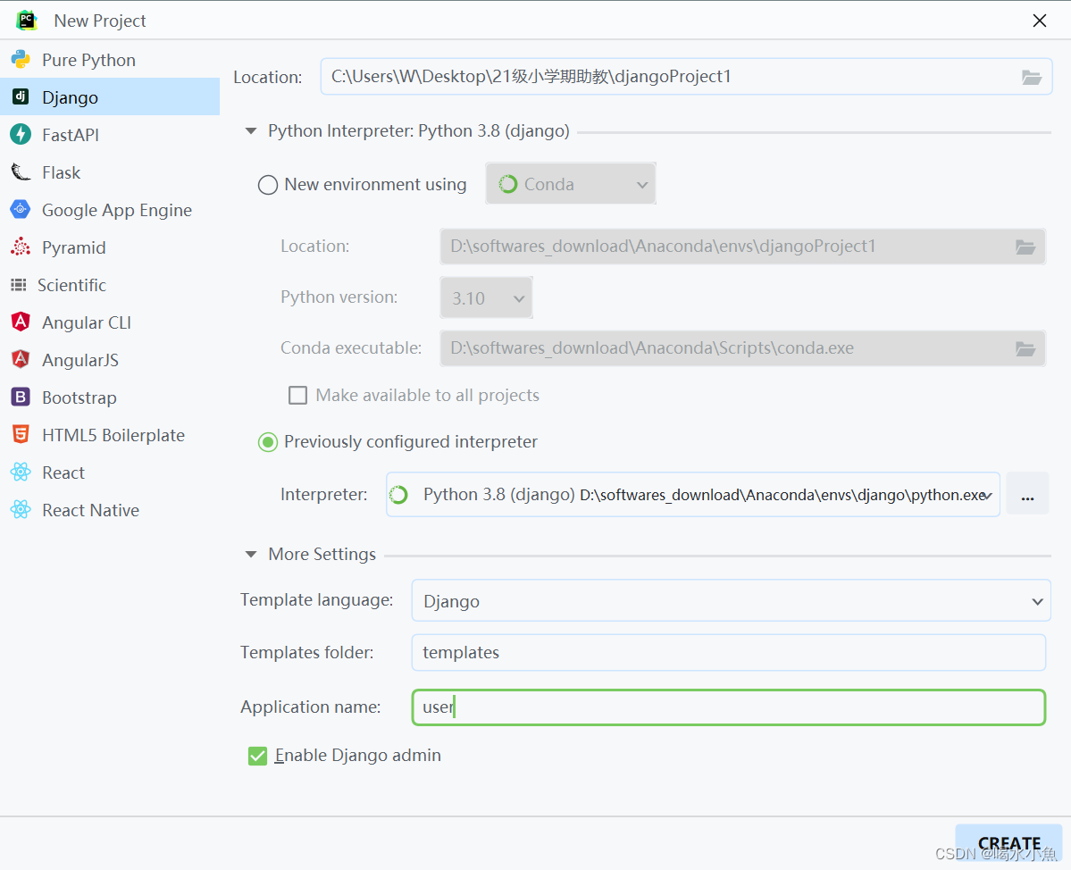The width and height of the screenshot is (1071, 870).
Task: Click the Google App Engine icon
Action: tap(21, 209)
